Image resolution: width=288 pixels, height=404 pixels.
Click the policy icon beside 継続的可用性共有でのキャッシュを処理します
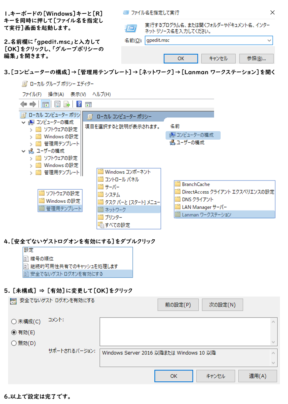coord(26,266)
